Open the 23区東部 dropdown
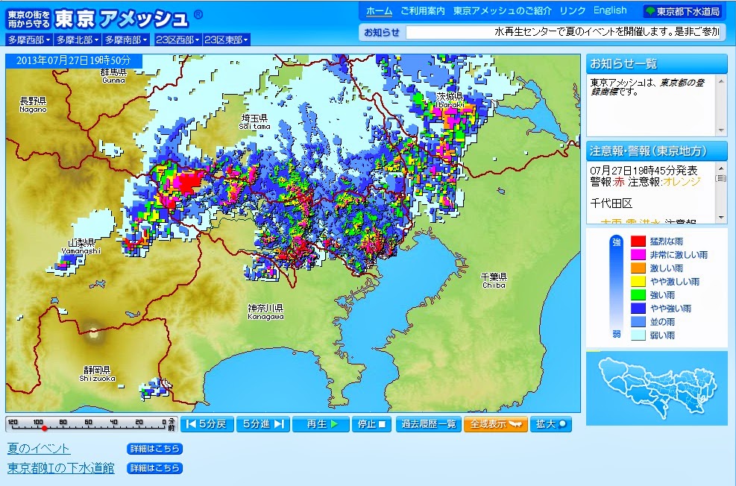 pos(226,40)
